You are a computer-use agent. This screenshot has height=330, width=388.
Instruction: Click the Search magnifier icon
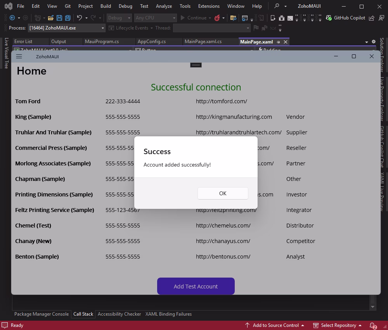tap(277, 6)
